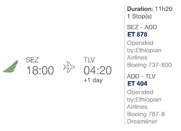Click the green Ethiopian Airlines wing logo
181x131 pixels.
point(10,66)
